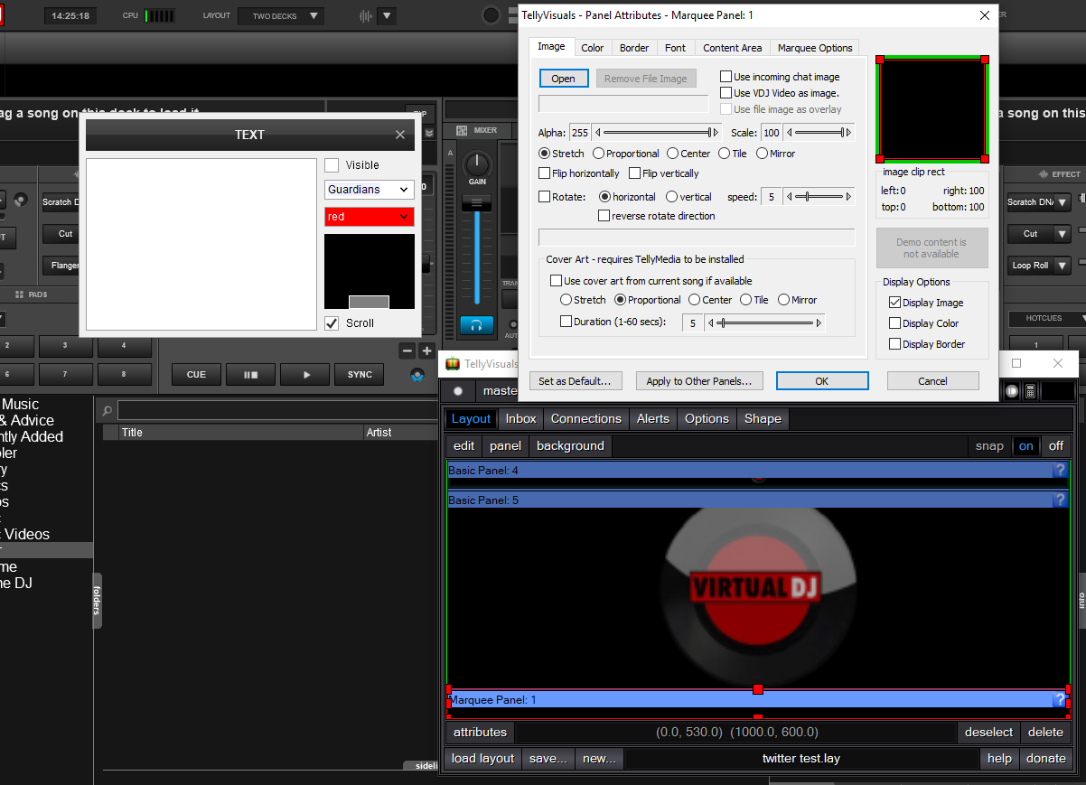The height and width of the screenshot is (785, 1086).
Task: Click the round ID icon in TellyVisuals header
Action: 1011,391
